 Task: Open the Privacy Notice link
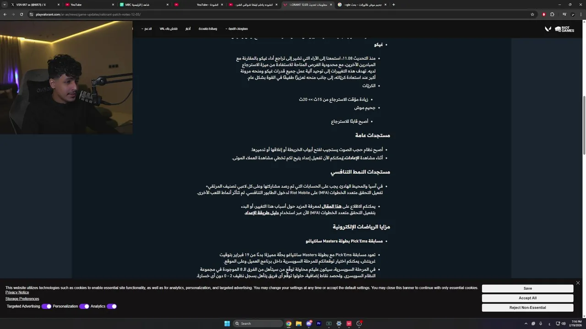pos(17,292)
